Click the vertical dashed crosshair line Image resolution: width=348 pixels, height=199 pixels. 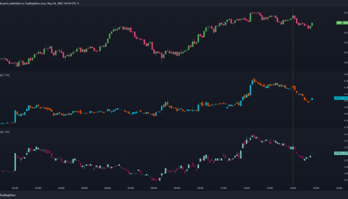click(x=293, y=93)
